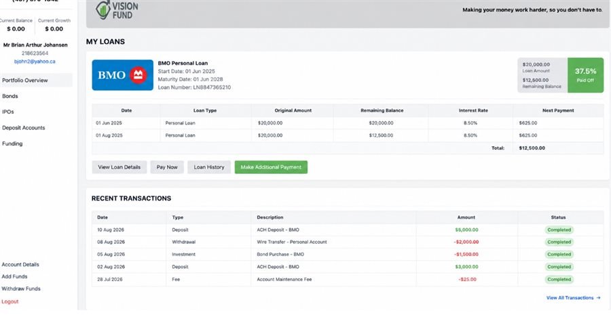Viewport: 611px width, 321px height.
Task: Click the Remaining Balance column header
Action: [382, 110]
